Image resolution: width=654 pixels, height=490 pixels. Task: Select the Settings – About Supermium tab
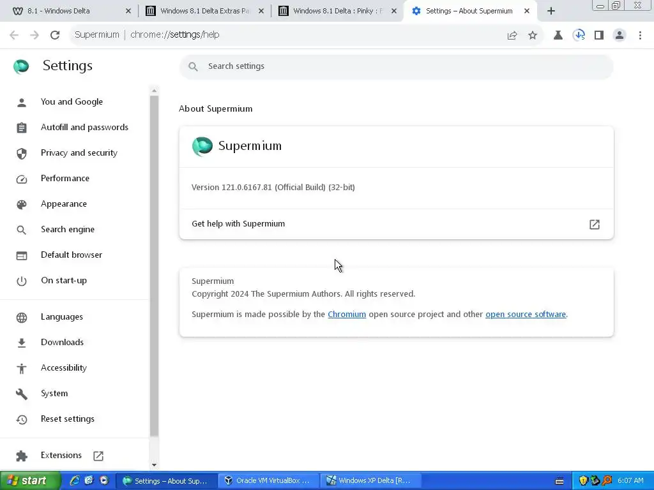469,11
